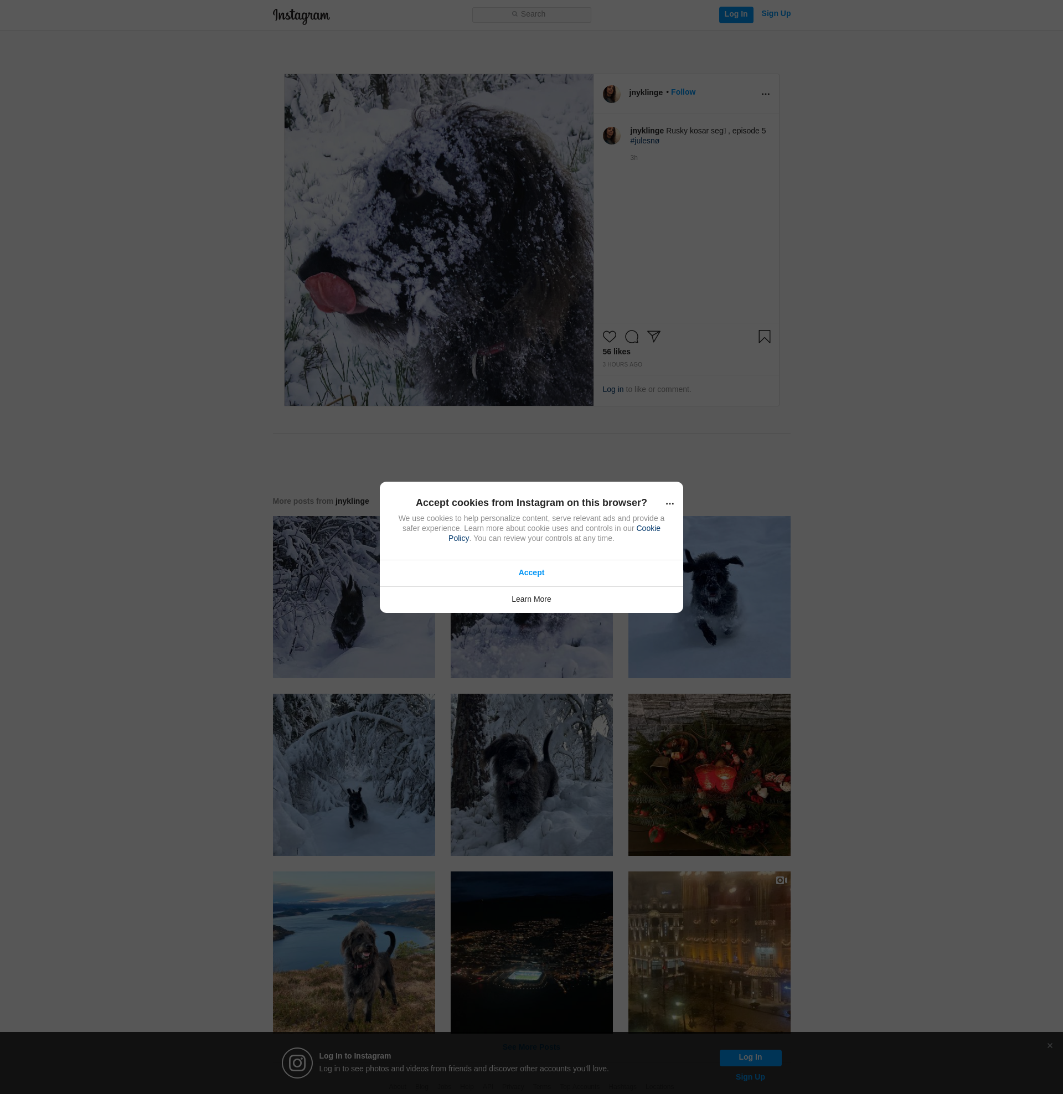Follow the jnyklinge account
This screenshot has height=1094, width=1063.
click(x=683, y=92)
